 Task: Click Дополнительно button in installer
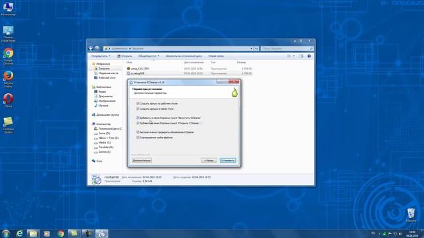(x=142, y=161)
